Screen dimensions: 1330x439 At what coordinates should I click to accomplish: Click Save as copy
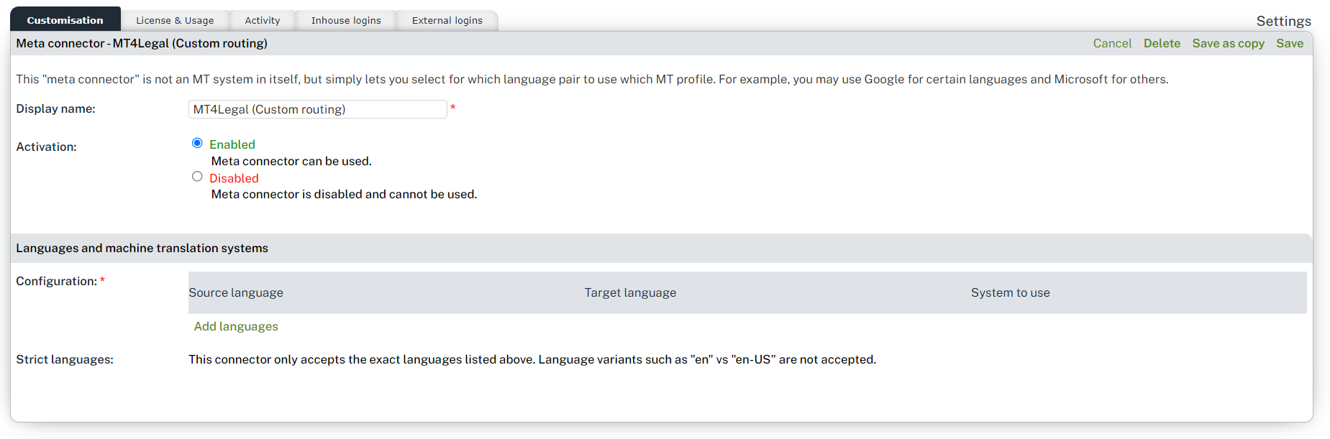coord(1228,43)
